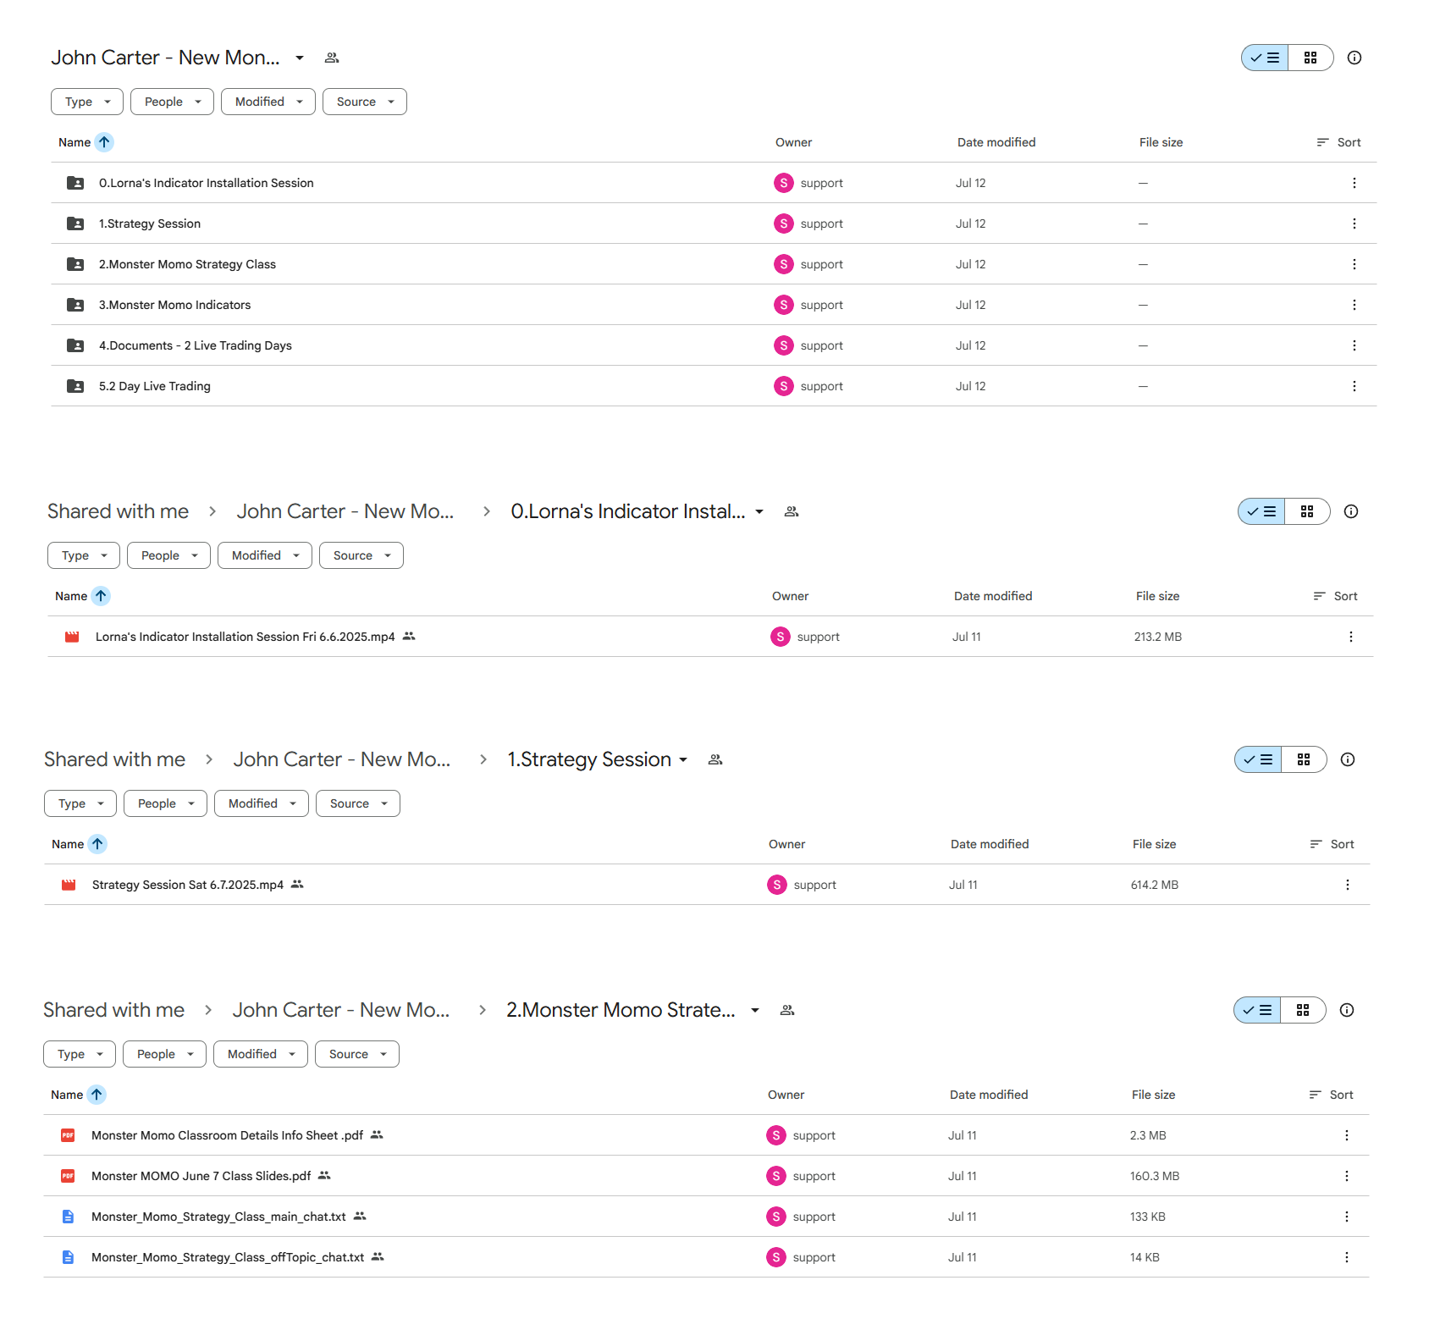The width and height of the screenshot is (1429, 1341).
Task: Click shared-people icon beside 0.Lorna's Indicator Instal... title
Action: [x=792, y=511]
